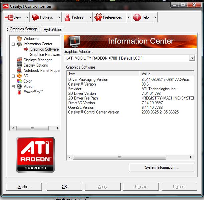Switch to the HydraVision tab
Viewport: 204px width, 200px height.
point(53,30)
